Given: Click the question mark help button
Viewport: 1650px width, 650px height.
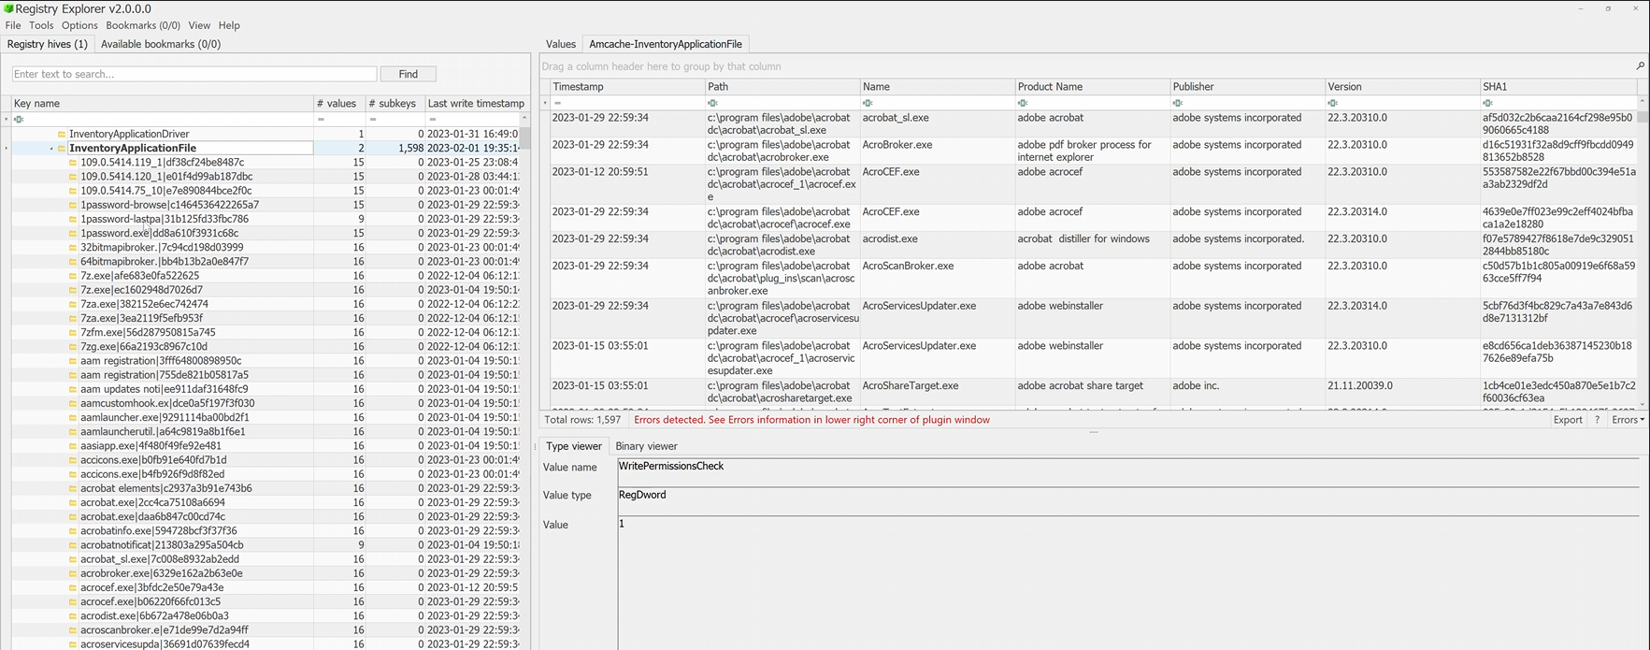Looking at the screenshot, I should (1597, 420).
